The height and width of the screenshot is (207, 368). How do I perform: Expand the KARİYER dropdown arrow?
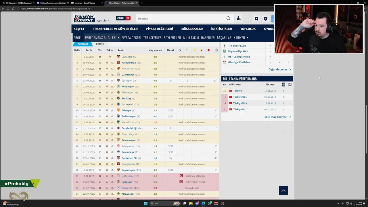(247, 38)
